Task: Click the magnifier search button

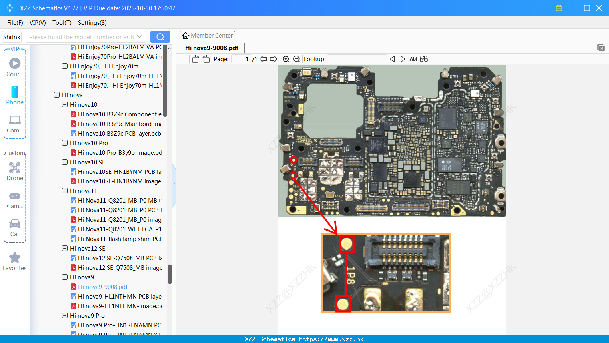Action: click(x=160, y=37)
